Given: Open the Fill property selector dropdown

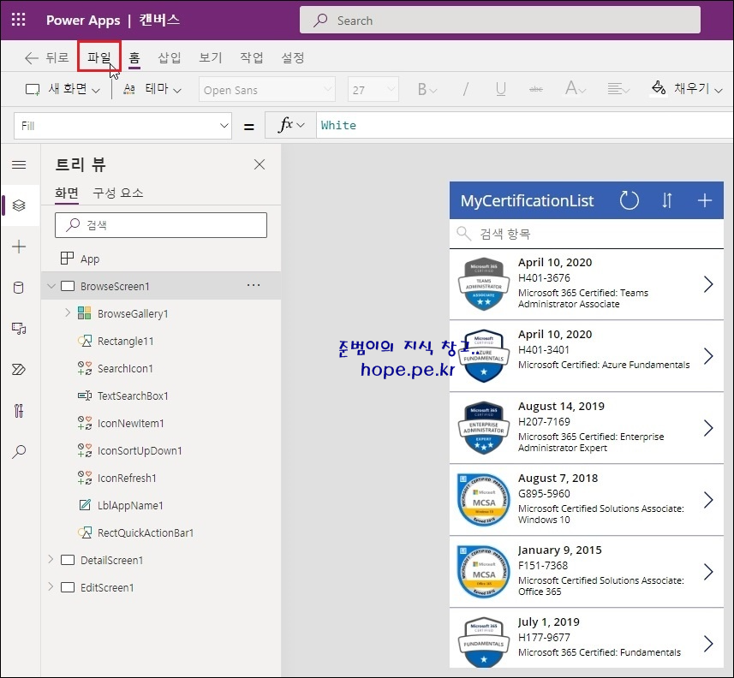Looking at the screenshot, I should (x=122, y=125).
